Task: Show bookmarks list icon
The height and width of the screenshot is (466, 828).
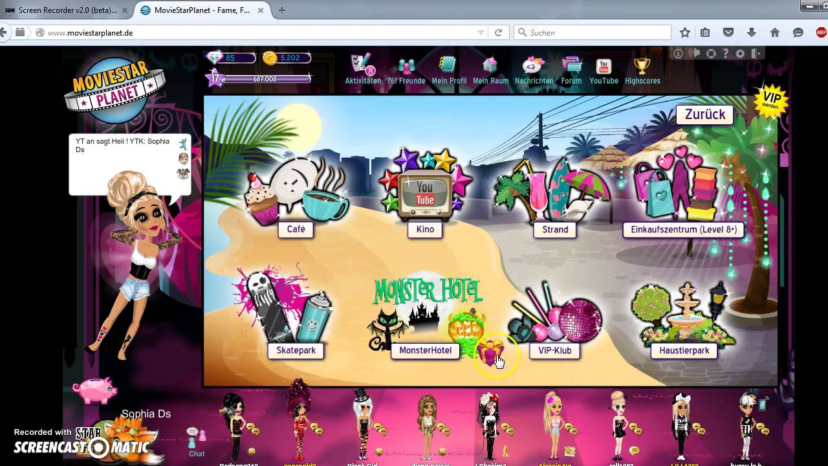Action: pos(705,32)
